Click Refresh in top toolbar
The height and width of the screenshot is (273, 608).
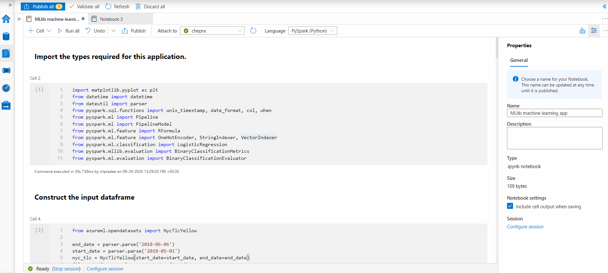click(117, 6)
